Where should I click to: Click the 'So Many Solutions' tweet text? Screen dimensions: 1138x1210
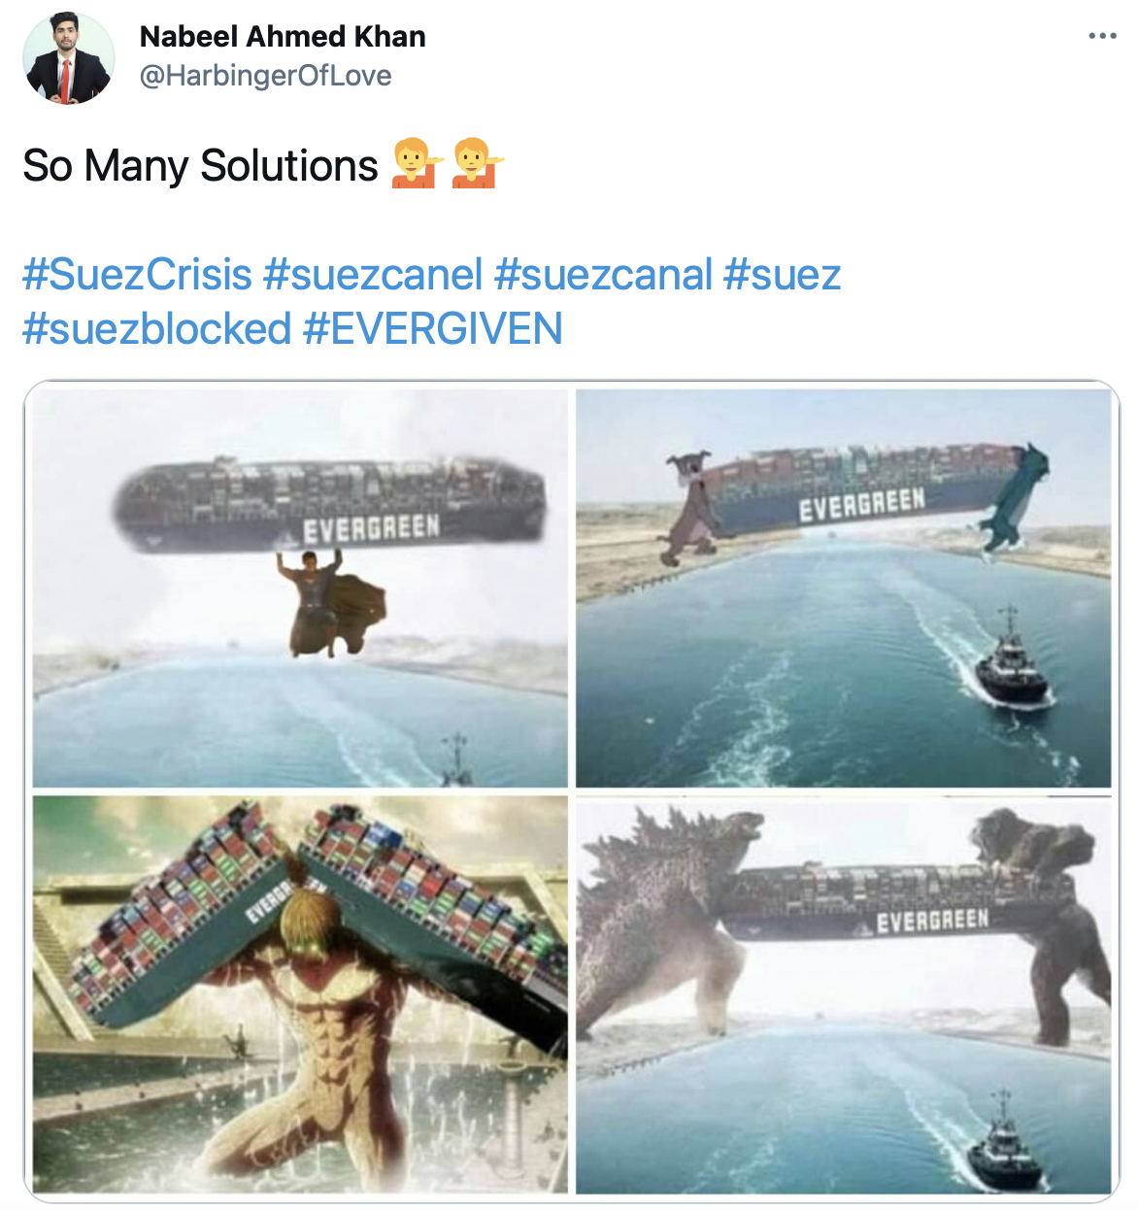click(200, 165)
